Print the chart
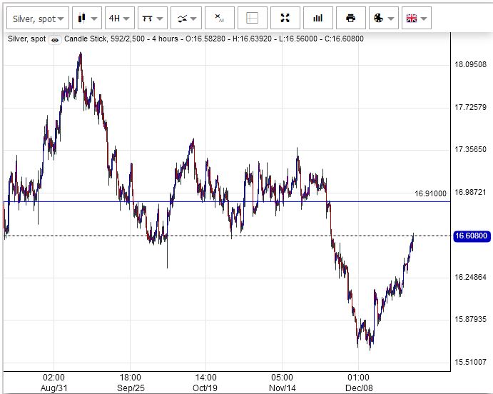The height and width of the screenshot is (394, 493). (350, 18)
